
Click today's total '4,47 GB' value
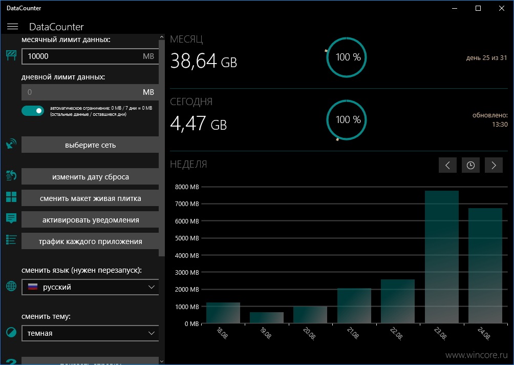click(198, 124)
